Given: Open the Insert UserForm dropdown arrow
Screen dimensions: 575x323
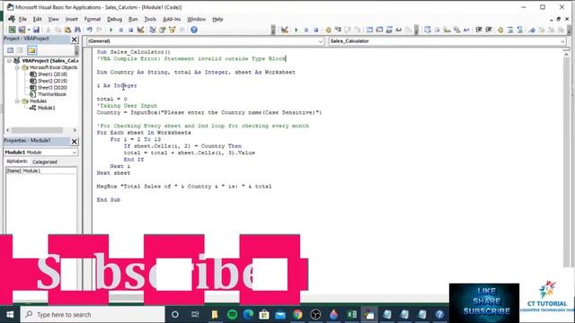Looking at the screenshot, I should click(28, 30).
